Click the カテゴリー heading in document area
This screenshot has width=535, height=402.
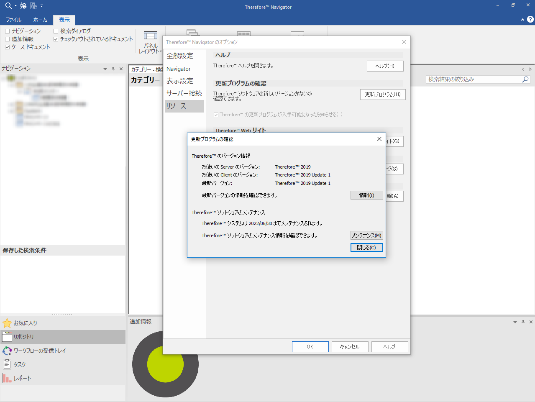[145, 80]
